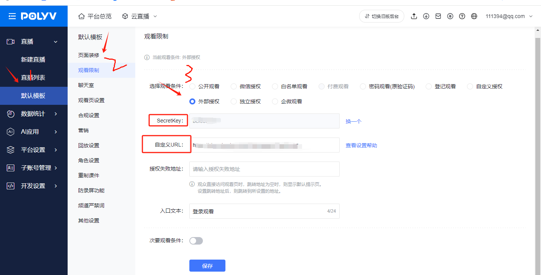Expand the 数据统计 sidebar section
The image size is (541, 275).
[33, 114]
